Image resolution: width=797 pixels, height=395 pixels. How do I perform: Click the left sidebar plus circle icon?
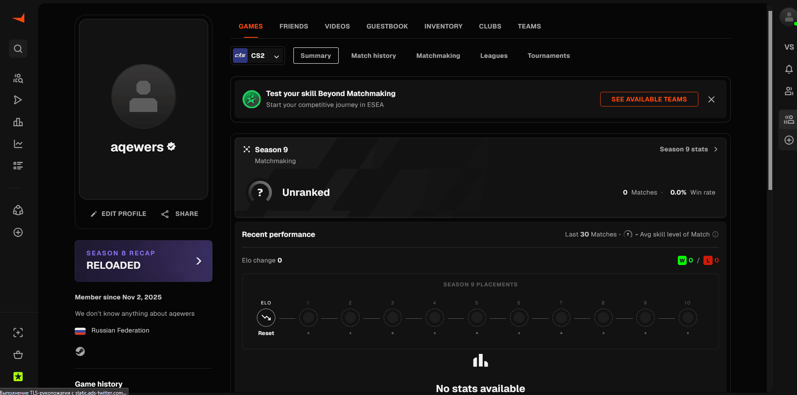(x=18, y=232)
